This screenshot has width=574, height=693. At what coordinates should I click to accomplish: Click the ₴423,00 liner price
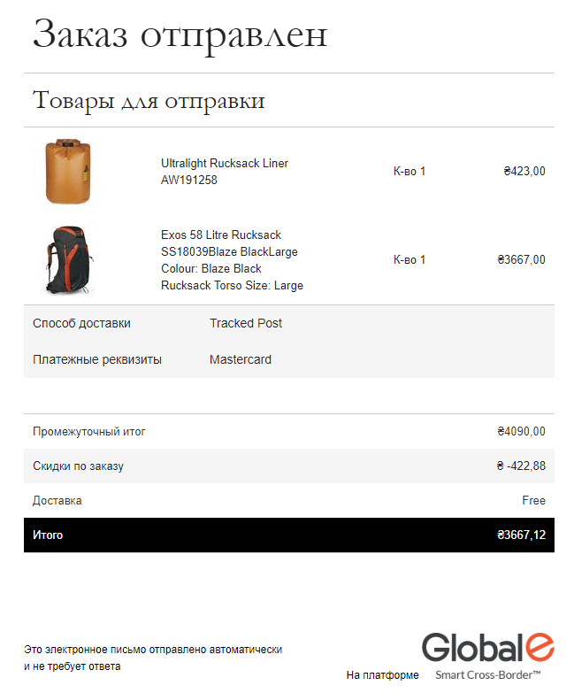pos(524,171)
